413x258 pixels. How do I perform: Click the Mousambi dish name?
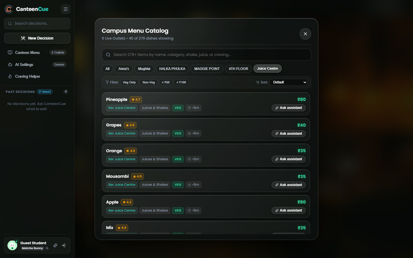pos(117,177)
